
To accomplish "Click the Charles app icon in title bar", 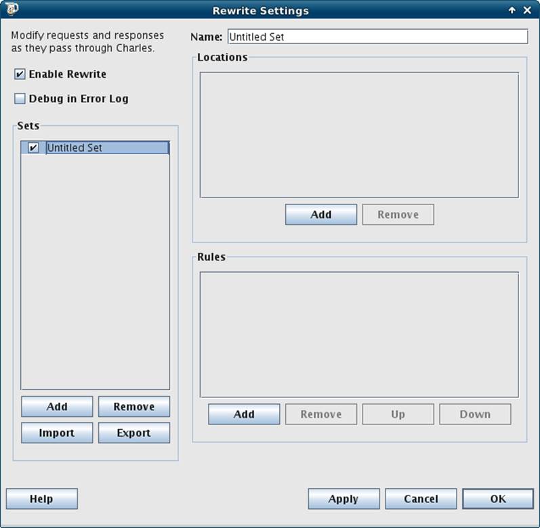I will 12,9.
